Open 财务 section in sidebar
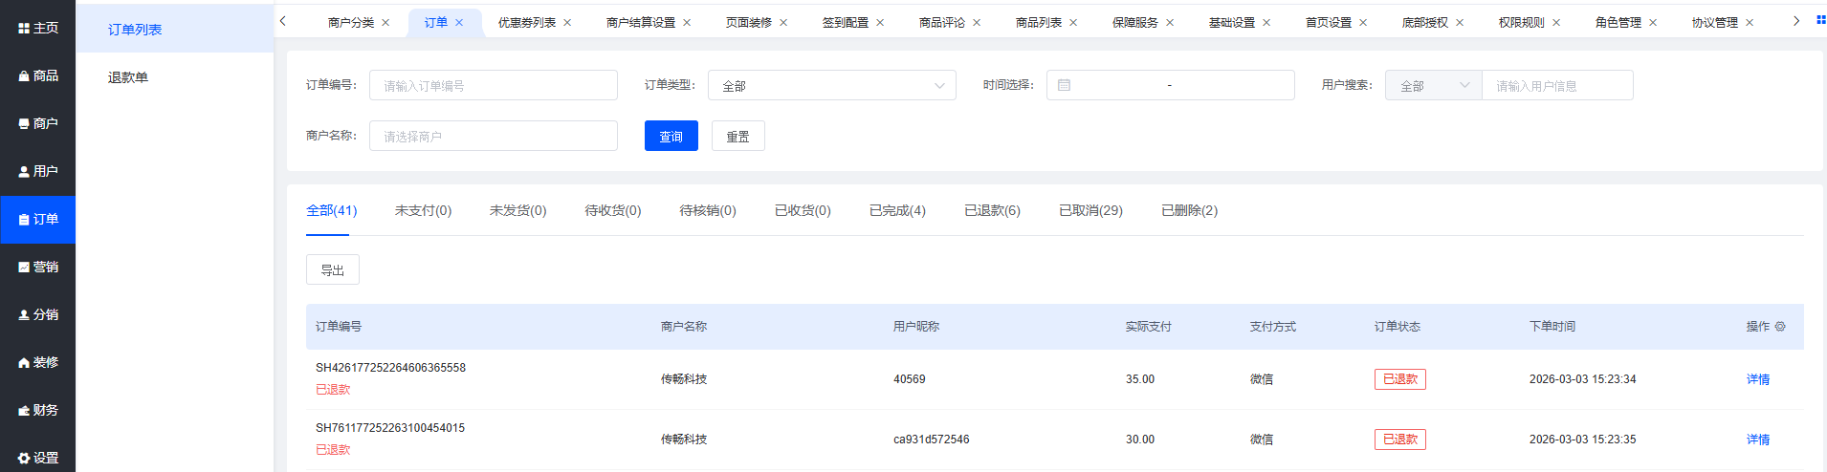Viewport: 1827px width, 472px height. pyautogui.click(x=38, y=410)
